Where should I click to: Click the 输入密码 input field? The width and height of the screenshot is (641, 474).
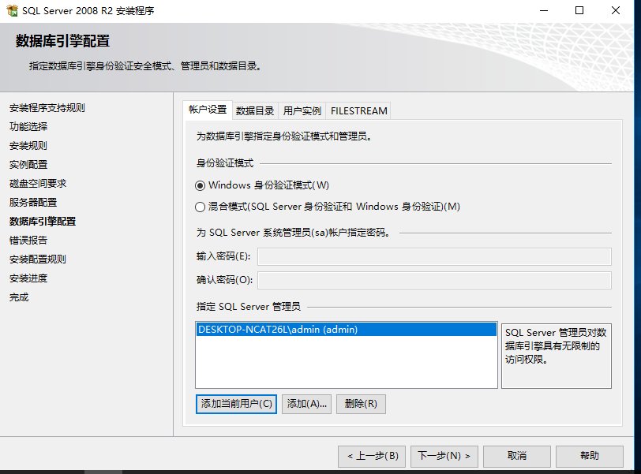434,256
